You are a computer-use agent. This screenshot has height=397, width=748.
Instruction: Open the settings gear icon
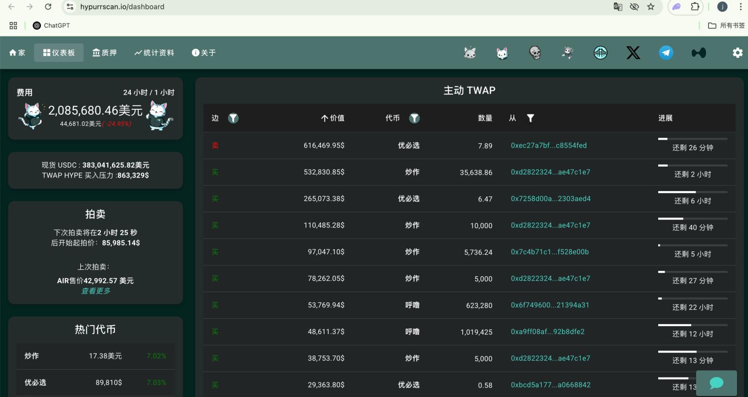pos(737,52)
